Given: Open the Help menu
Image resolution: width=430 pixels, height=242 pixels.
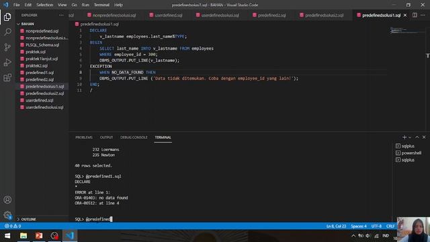Looking at the screenshot, I should tap(118, 5).
